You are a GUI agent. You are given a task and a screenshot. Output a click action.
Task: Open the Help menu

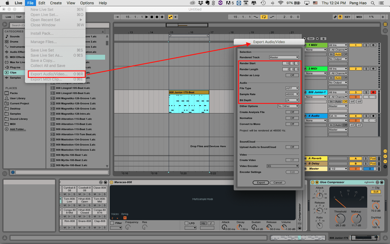pyautogui.click(x=103, y=3)
